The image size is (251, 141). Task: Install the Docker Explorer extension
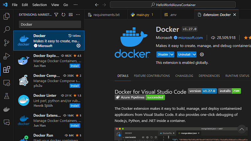click(75, 66)
